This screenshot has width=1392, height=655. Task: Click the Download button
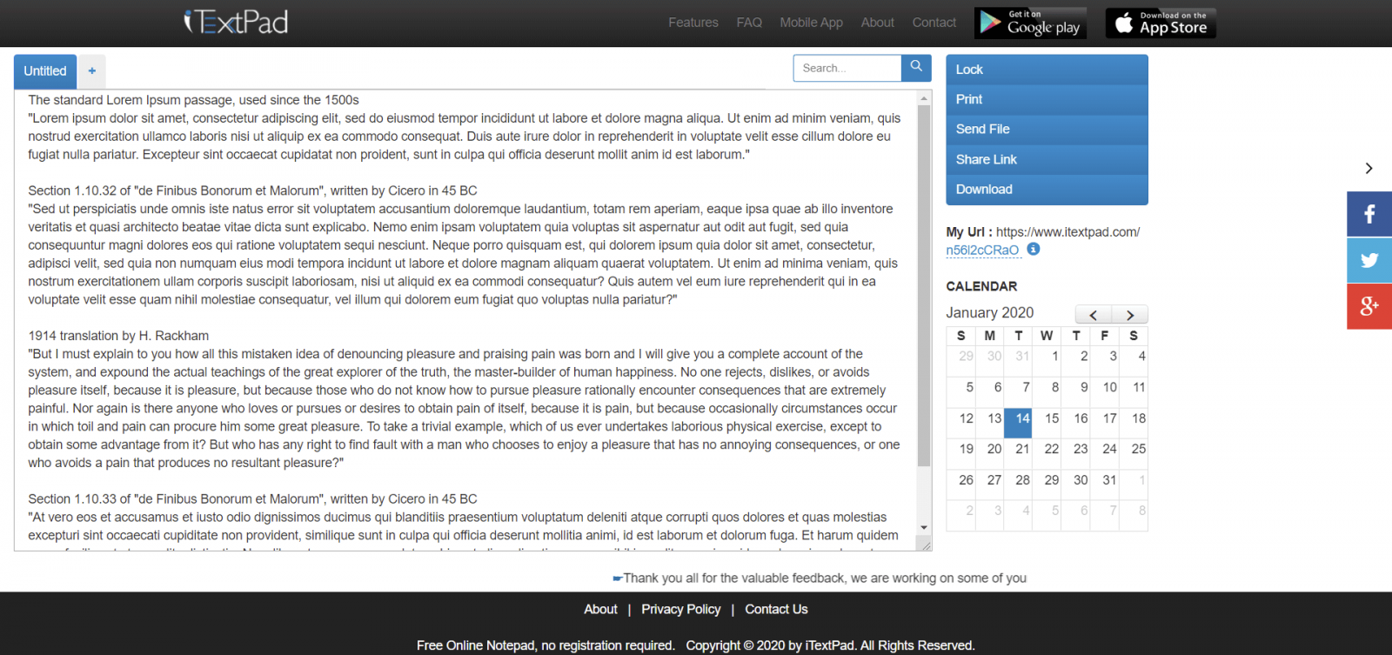pos(1047,190)
